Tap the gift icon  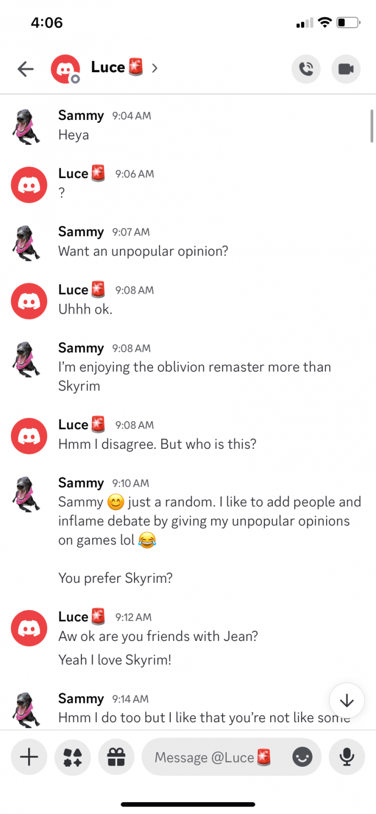(x=116, y=756)
